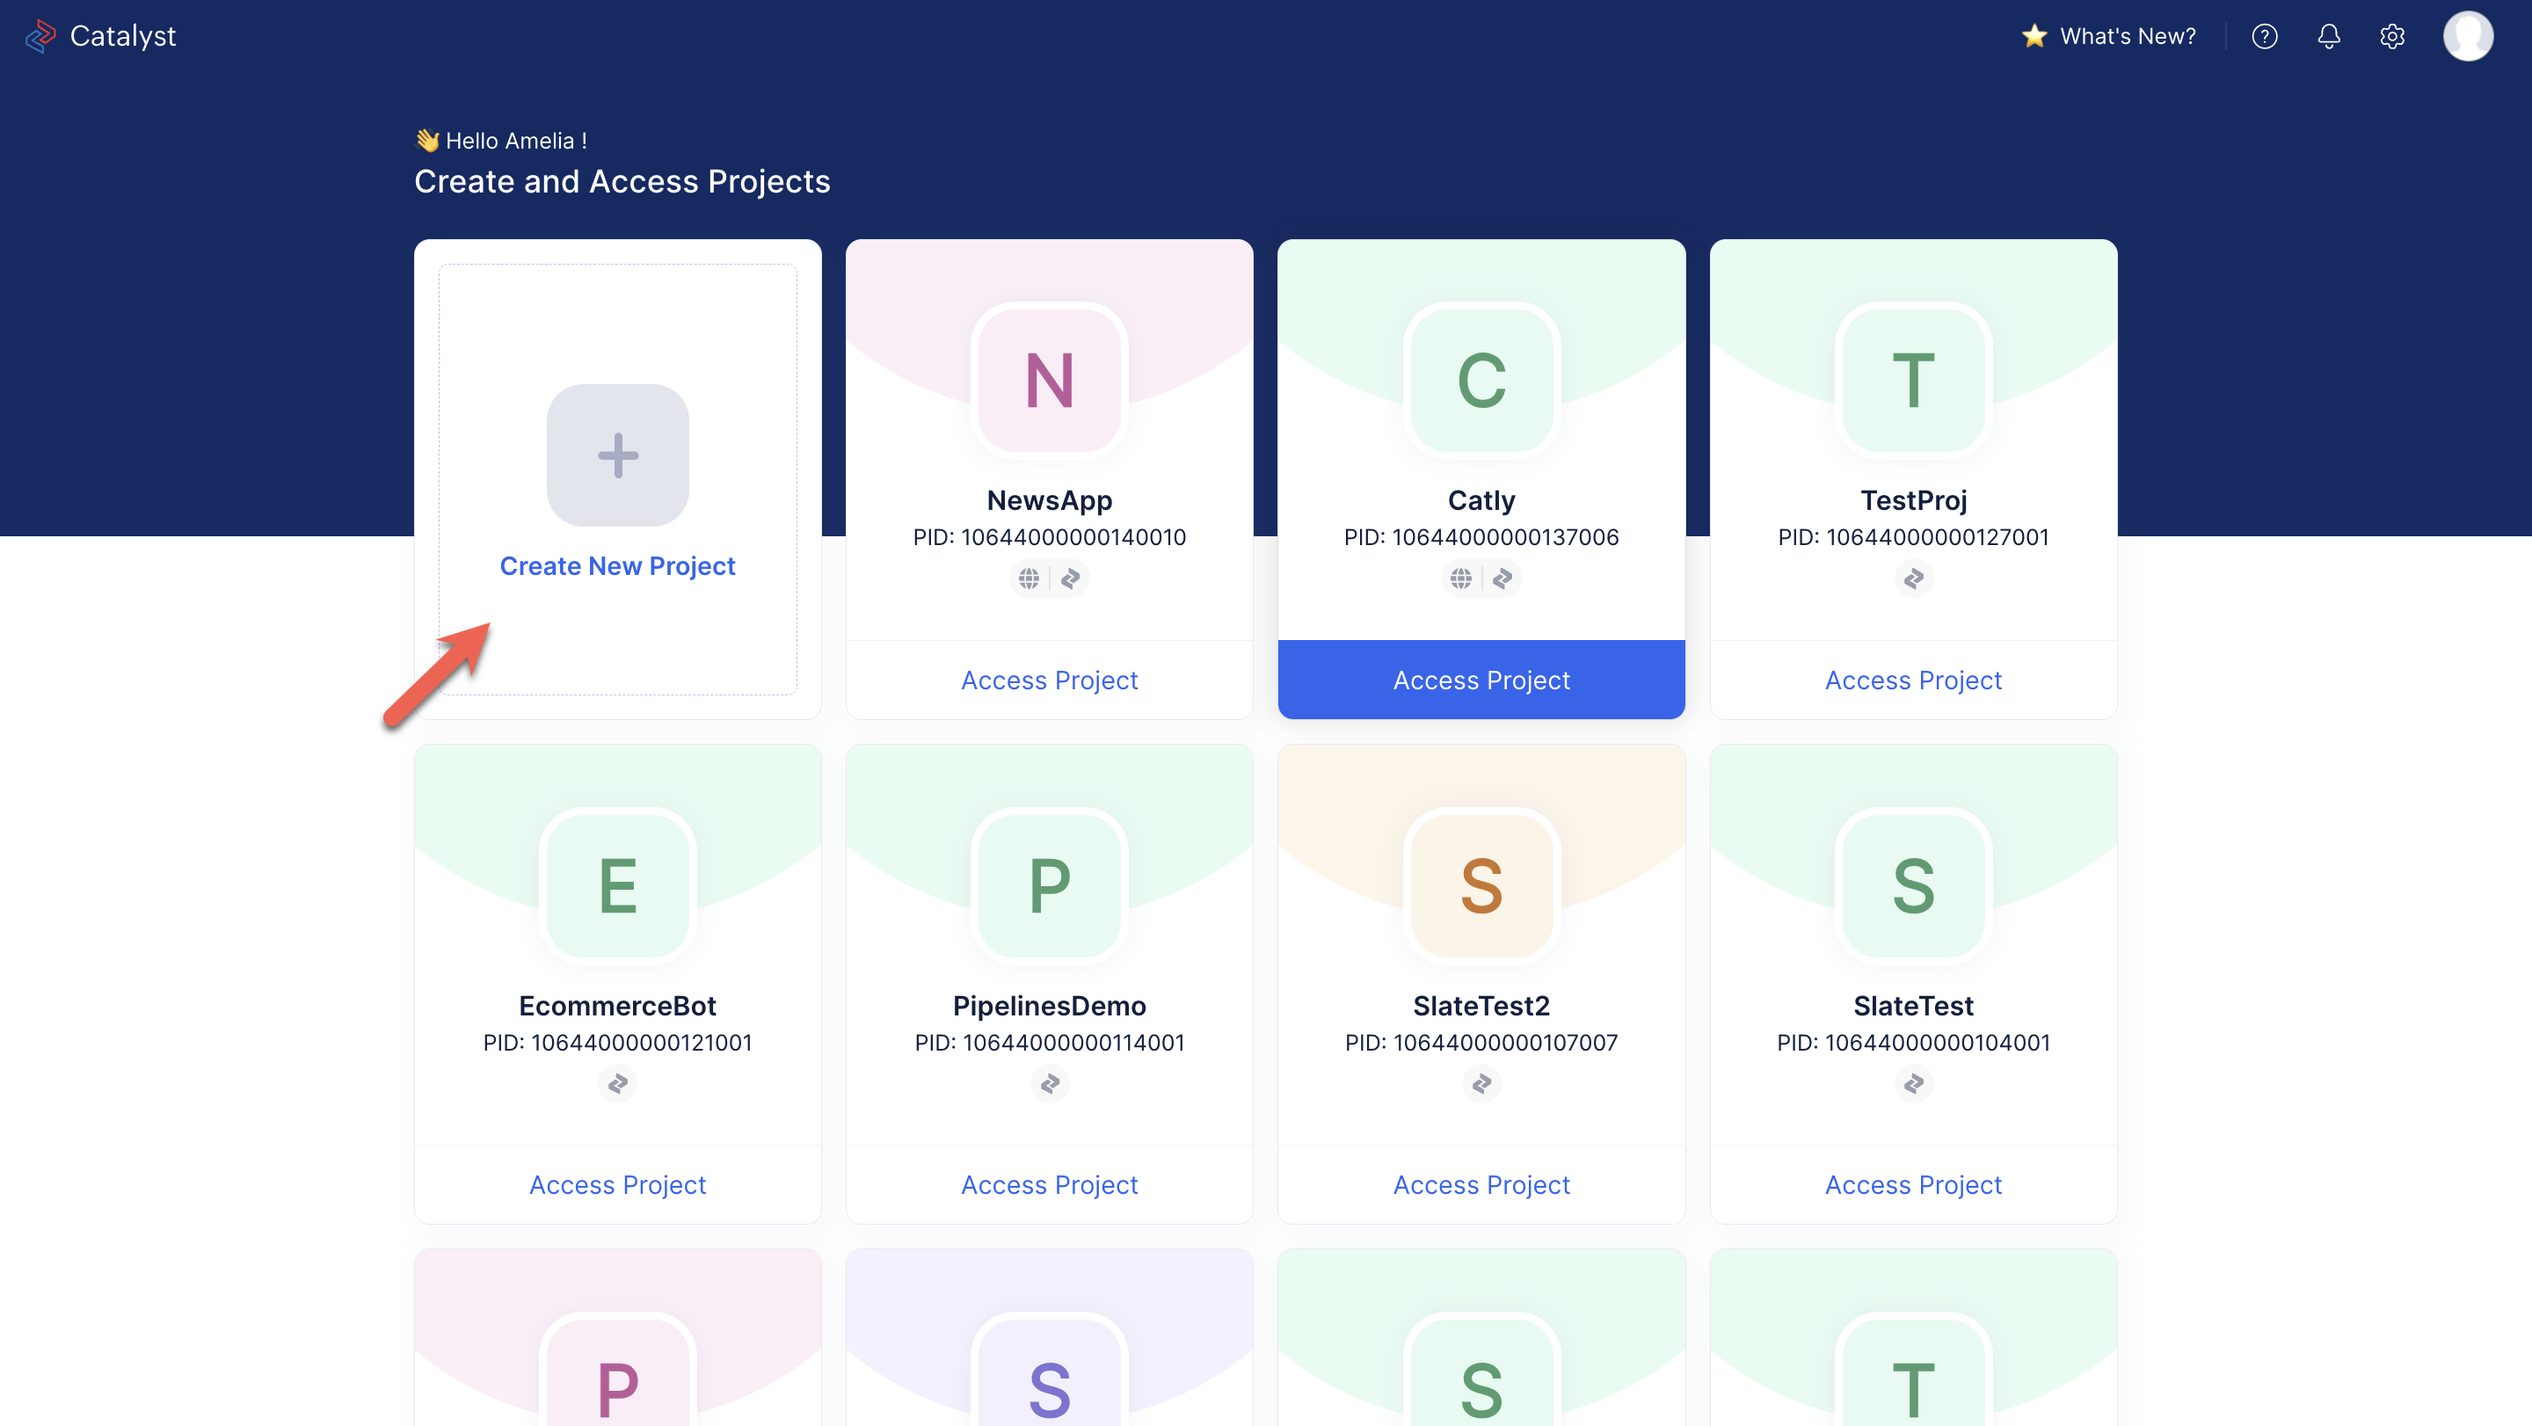
Task: Access the SlateTest2 project
Action: (1481, 1185)
